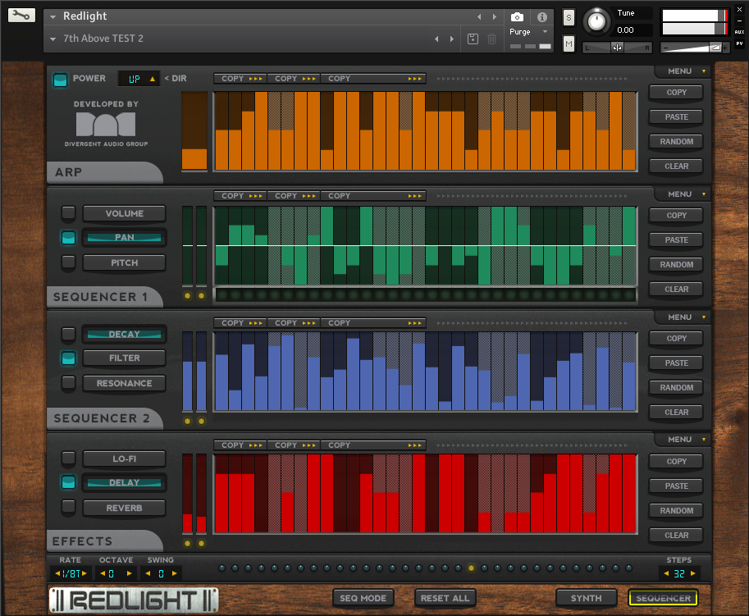Enable the Volume checkbox in Sequencer 1

pyautogui.click(x=68, y=213)
